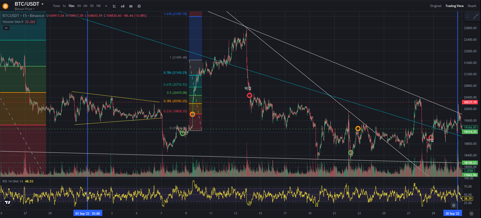
Task: Select the 0.382 (20183.25) Fibonacci level
Action: pos(175,101)
